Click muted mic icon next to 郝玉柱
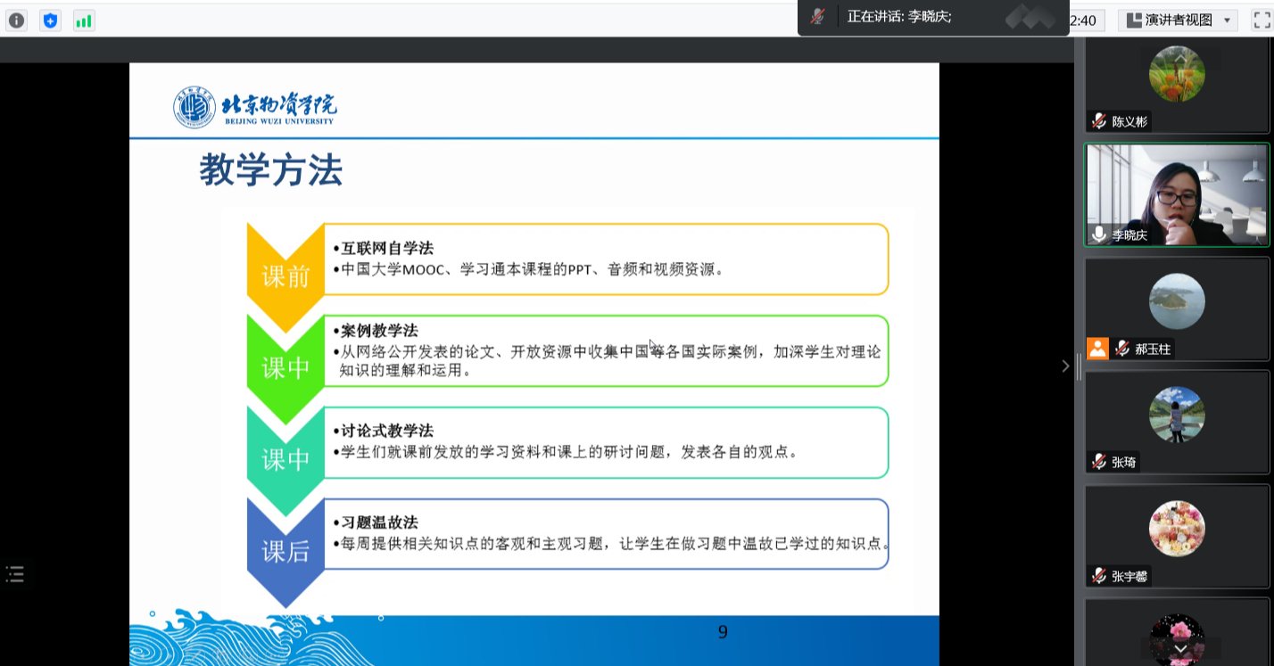1274x666 pixels. pos(1121,349)
